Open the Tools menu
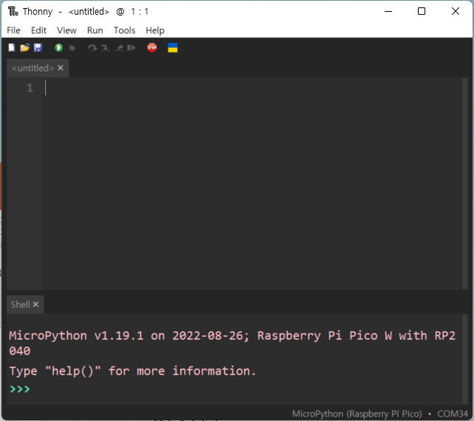The width and height of the screenshot is (474, 421). [x=124, y=30]
